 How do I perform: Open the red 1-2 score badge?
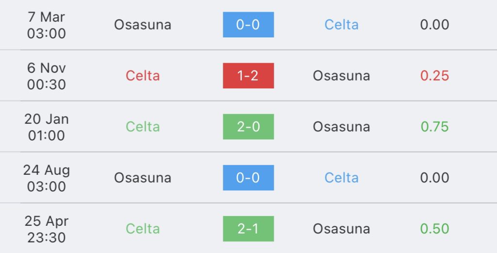[248, 76]
